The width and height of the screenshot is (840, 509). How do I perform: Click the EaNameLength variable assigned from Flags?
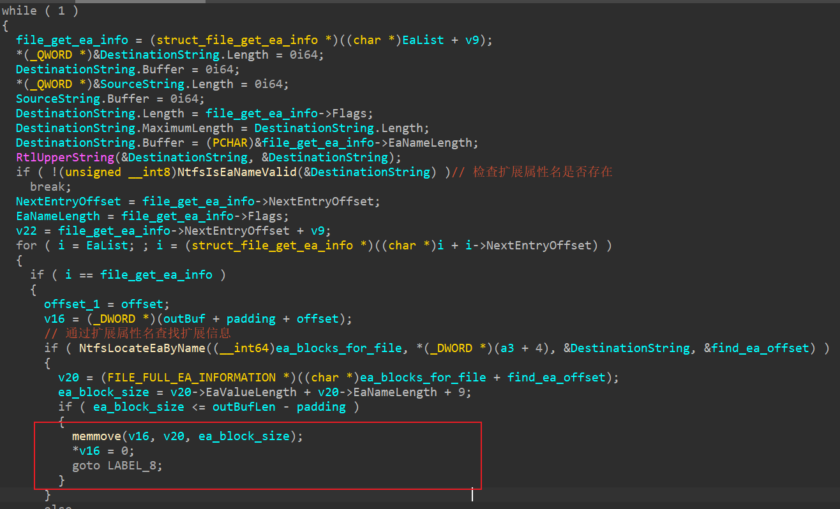tap(58, 216)
